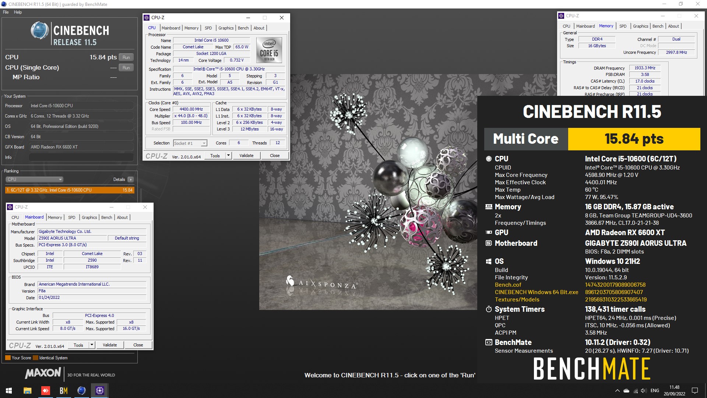Image resolution: width=707 pixels, height=398 pixels.
Task: Click the Intel Core i5 logo image
Action: point(269,50)
